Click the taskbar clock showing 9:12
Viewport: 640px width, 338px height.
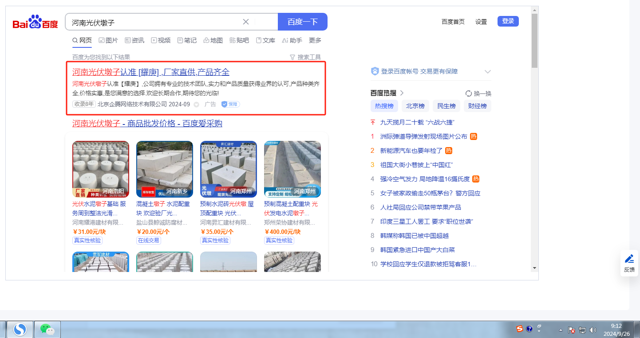pyautogui.click(x=616, y=329)
